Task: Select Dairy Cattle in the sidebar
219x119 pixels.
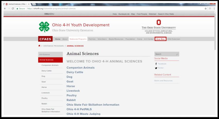Action: (x=47, y=71)
